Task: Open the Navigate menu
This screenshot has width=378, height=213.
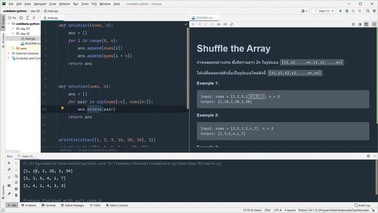Action: tap(40, 4)
